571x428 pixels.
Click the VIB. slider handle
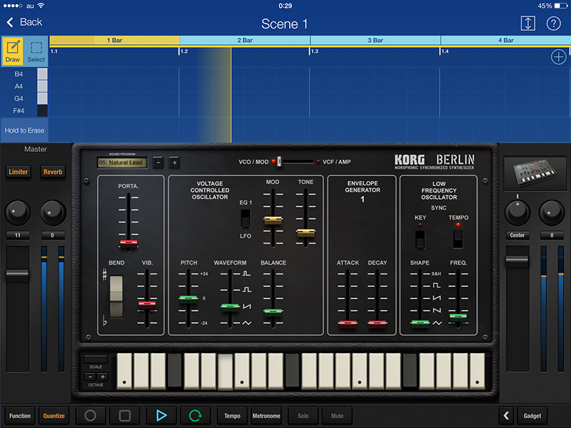click(x=147, y=305)
